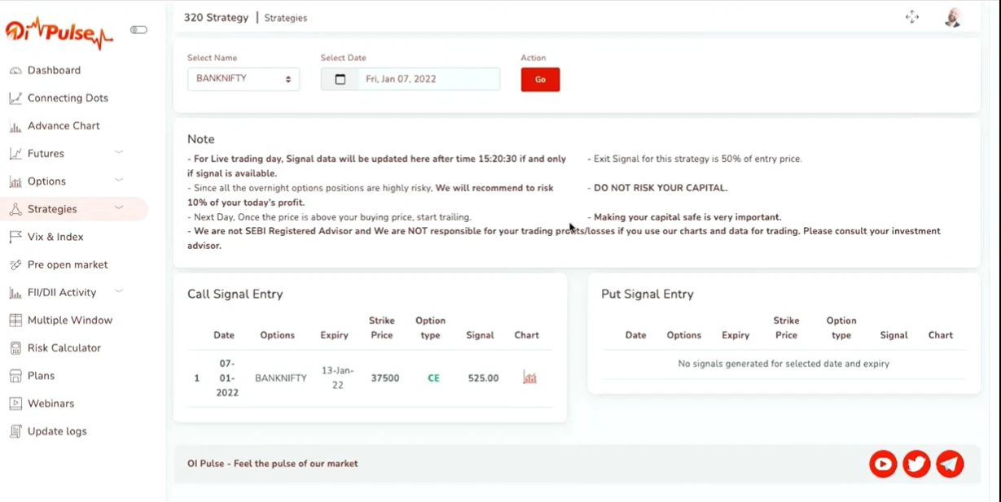Click the Pre open market icon
Image resolution: width=1001 pixels, height=502 pixels.
pos(15,264)
